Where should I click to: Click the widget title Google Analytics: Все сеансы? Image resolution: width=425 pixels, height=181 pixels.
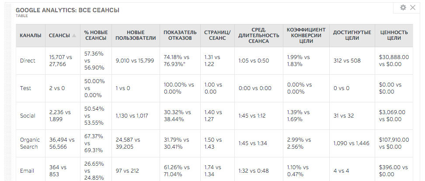(x=67, y=10)
